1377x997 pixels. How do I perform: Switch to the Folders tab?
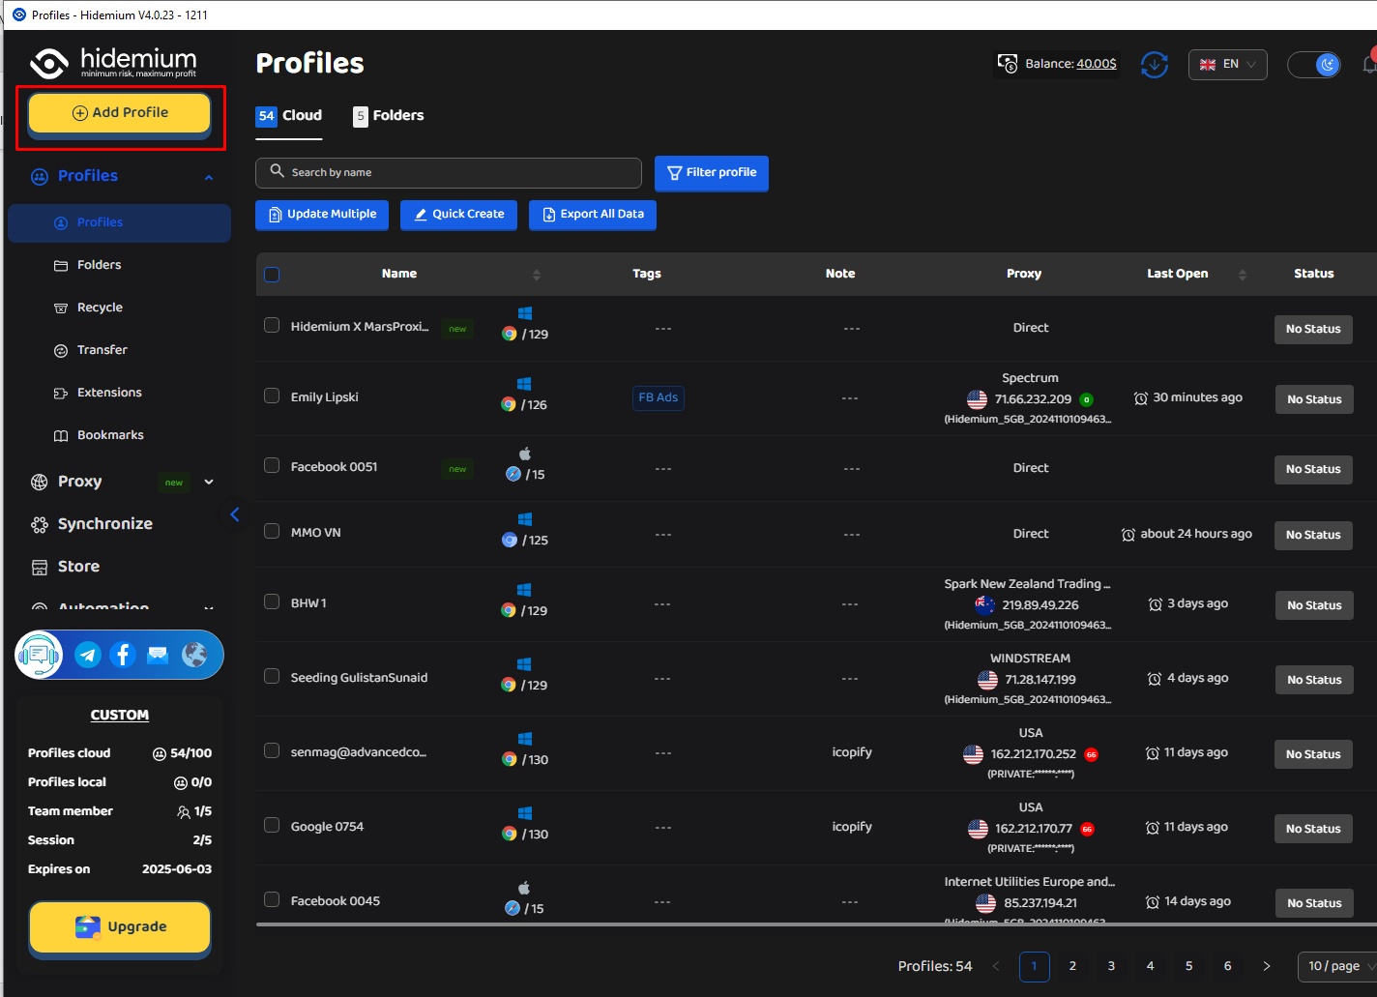tap(389, 116)
